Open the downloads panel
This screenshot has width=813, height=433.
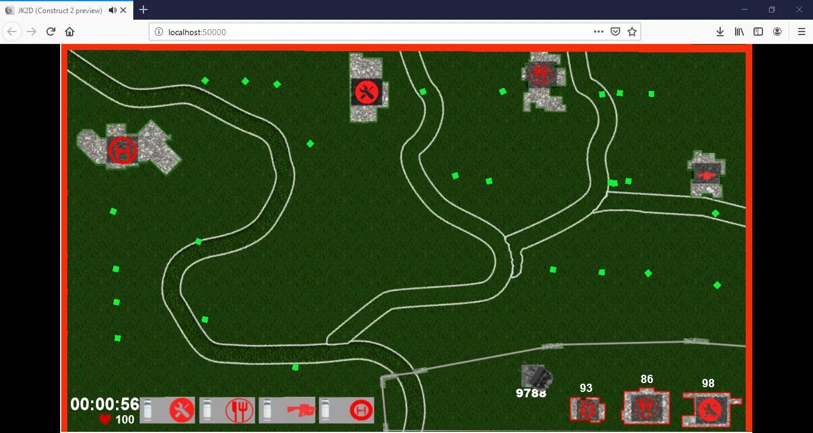coord(720,32)
